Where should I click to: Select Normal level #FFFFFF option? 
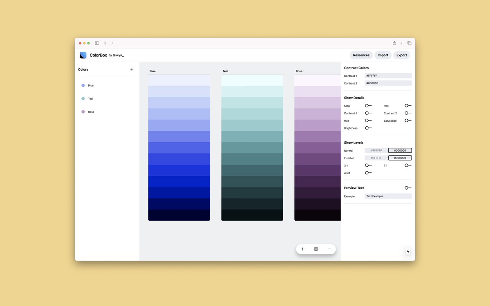click(376, 150)
